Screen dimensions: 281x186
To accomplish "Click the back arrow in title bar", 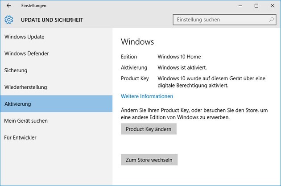I will point(9,6).
